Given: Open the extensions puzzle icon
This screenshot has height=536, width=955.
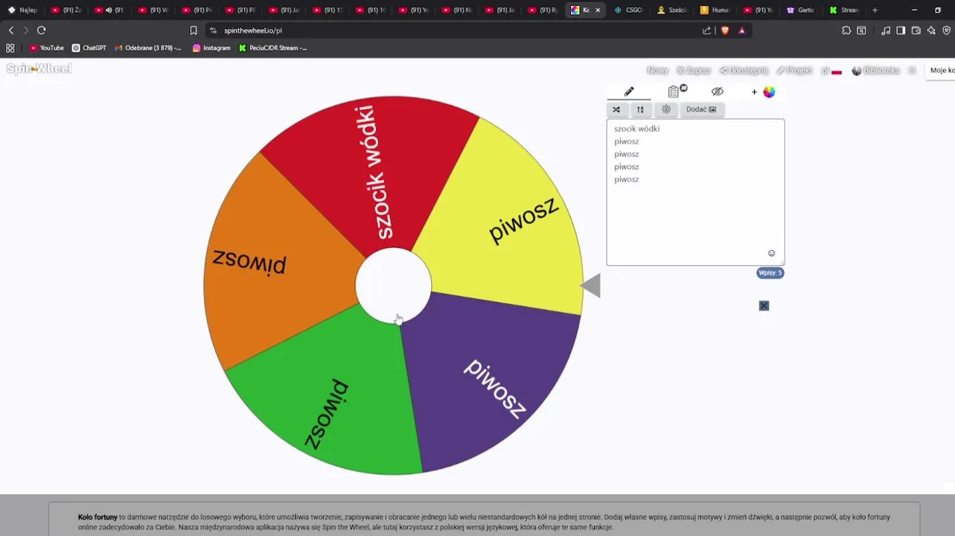Looking at the screenshot, I should coord(846,31).
